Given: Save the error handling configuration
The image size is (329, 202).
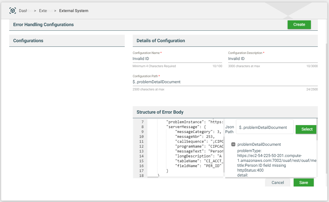Looking at the screenshot, I should (303, 182).
